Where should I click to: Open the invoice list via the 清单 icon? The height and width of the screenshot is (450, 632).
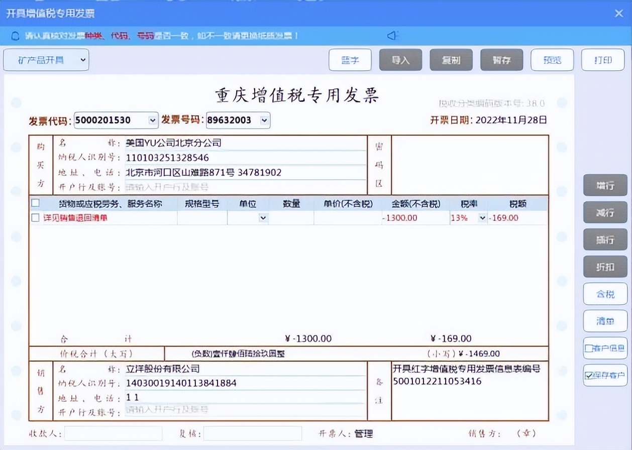pyautogui.click(x=605, y=321)
